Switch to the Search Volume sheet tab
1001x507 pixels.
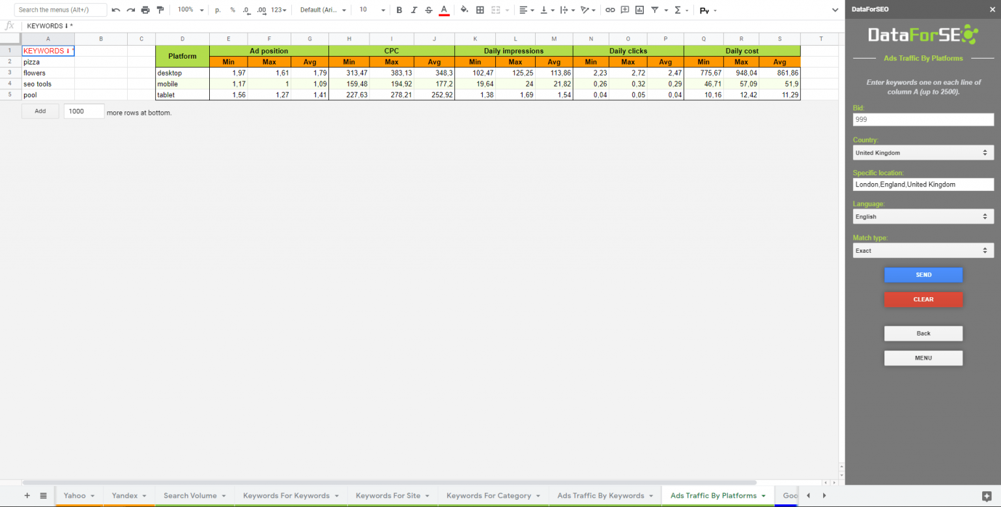point(190,495)
